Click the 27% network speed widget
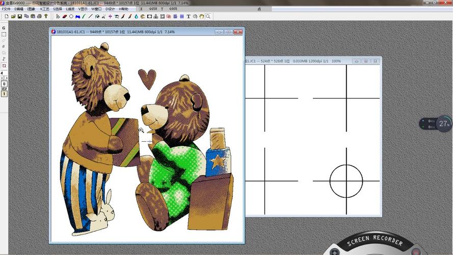 point(435,124)
